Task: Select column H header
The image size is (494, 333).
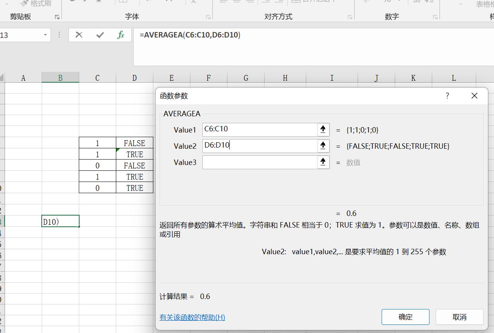Action: pos(285,78)
